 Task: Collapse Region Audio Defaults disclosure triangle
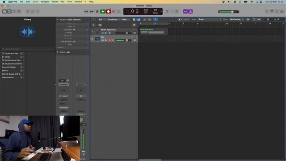58,20
